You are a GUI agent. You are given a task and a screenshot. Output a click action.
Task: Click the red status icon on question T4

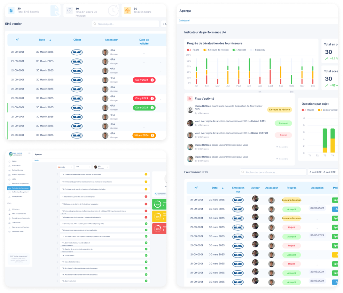pyautogui.click(x=146, y=196)
